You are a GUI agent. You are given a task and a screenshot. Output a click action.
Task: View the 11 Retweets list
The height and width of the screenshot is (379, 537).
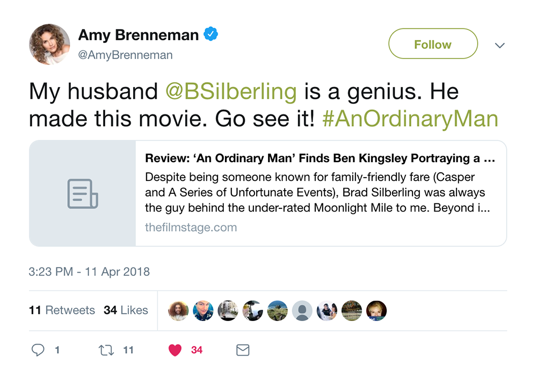(62, 310)
